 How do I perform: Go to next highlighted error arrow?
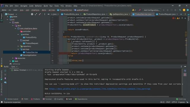tap(185, 18)
